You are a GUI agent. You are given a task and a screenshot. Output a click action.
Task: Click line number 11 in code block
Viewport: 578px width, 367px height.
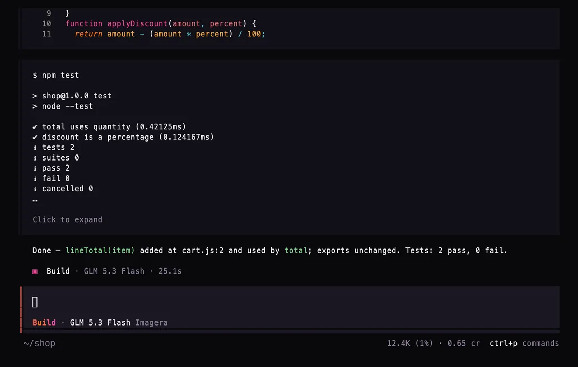click(46, 34)
